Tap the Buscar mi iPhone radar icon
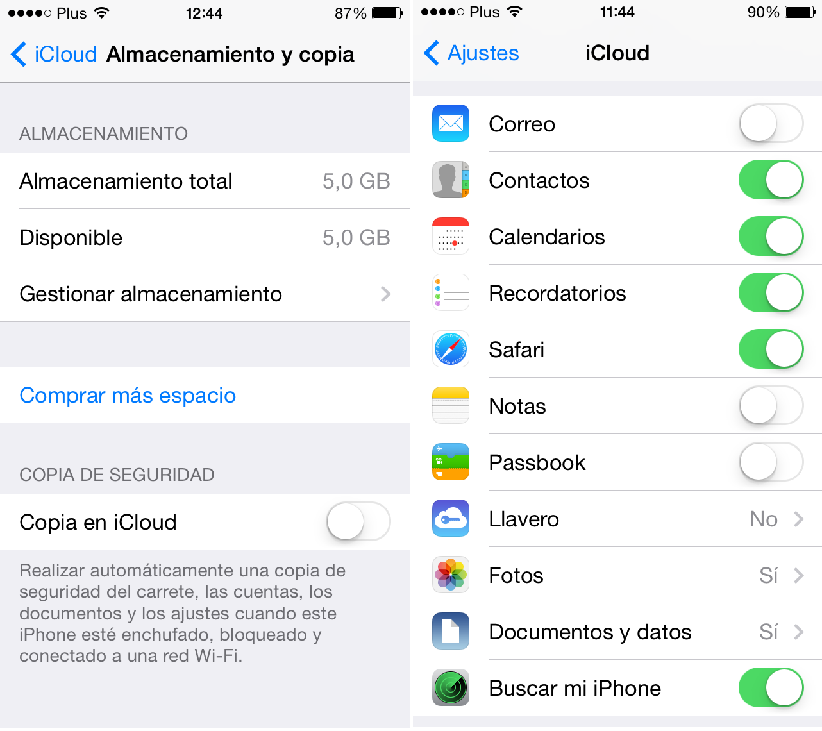The width and height of the screenshot is (822, 731). click(451, 687)
